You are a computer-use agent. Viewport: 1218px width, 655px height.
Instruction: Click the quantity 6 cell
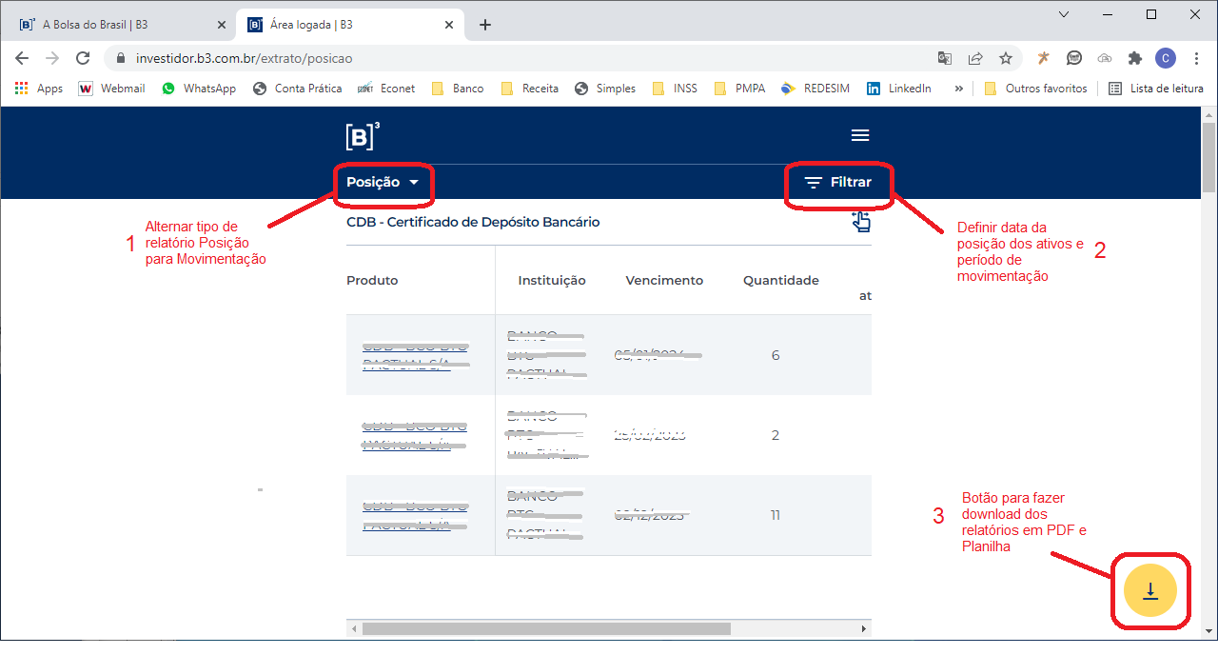(776, 355)
